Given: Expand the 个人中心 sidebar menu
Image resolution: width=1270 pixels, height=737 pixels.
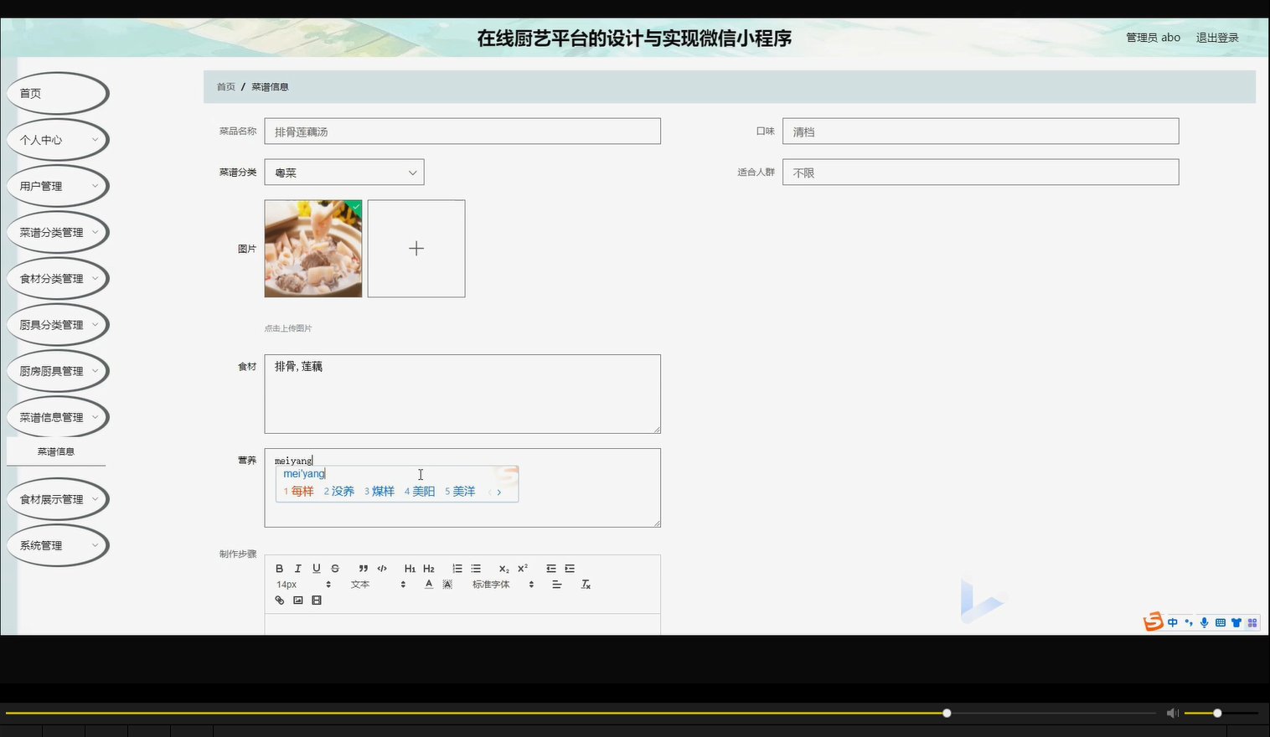Looking at the screenshot, I should tap(58, 140).
